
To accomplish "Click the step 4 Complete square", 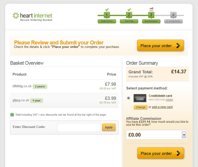I will (x=173, y=15).
